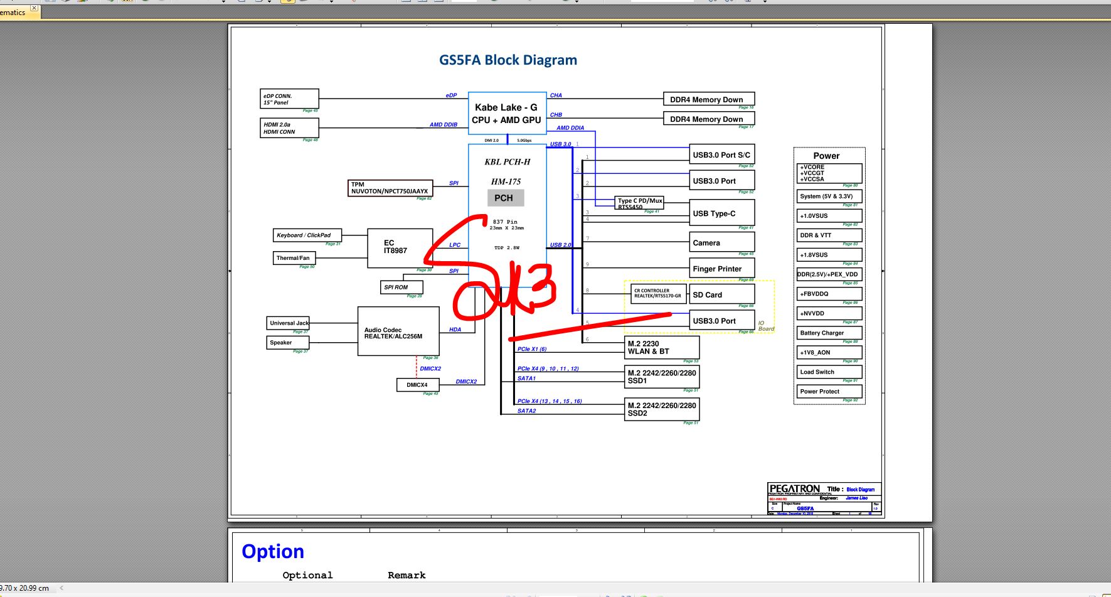Image resolution: width=1111 pixels, height=597 pixels.
Task: Click the 'Camera' block
Action: point(721,242)
